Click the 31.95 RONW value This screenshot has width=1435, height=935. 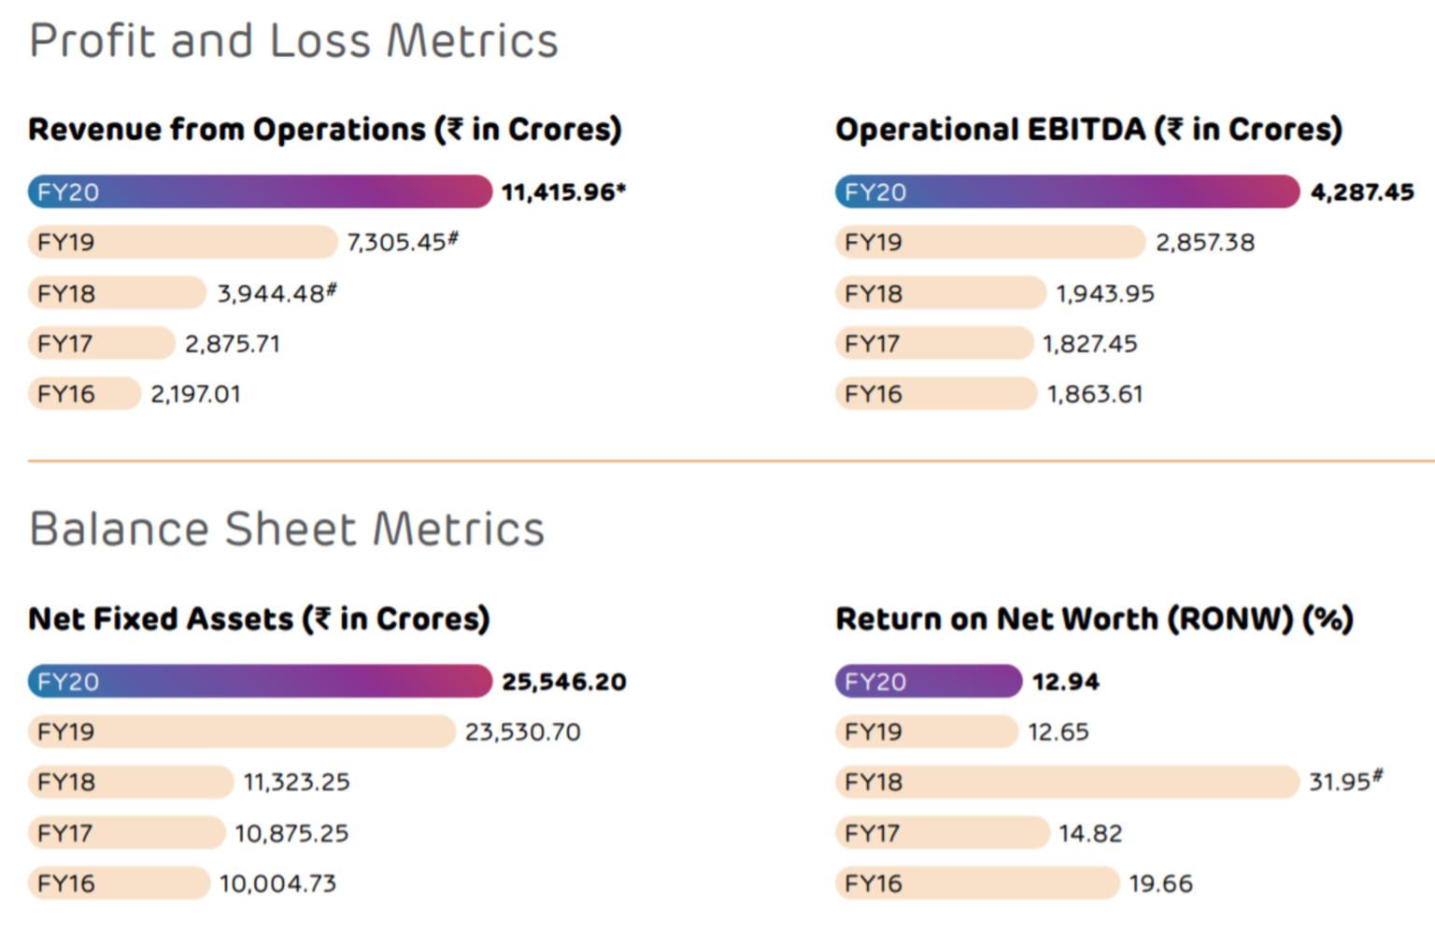[1340, 782]
